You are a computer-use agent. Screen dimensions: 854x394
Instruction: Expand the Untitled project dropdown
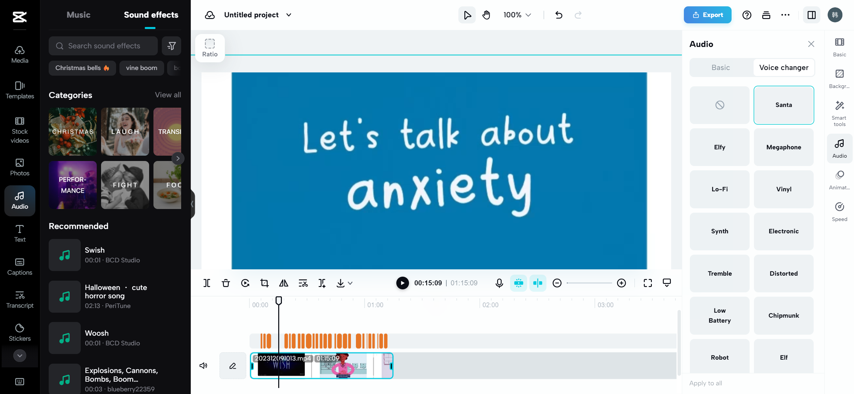289,15
